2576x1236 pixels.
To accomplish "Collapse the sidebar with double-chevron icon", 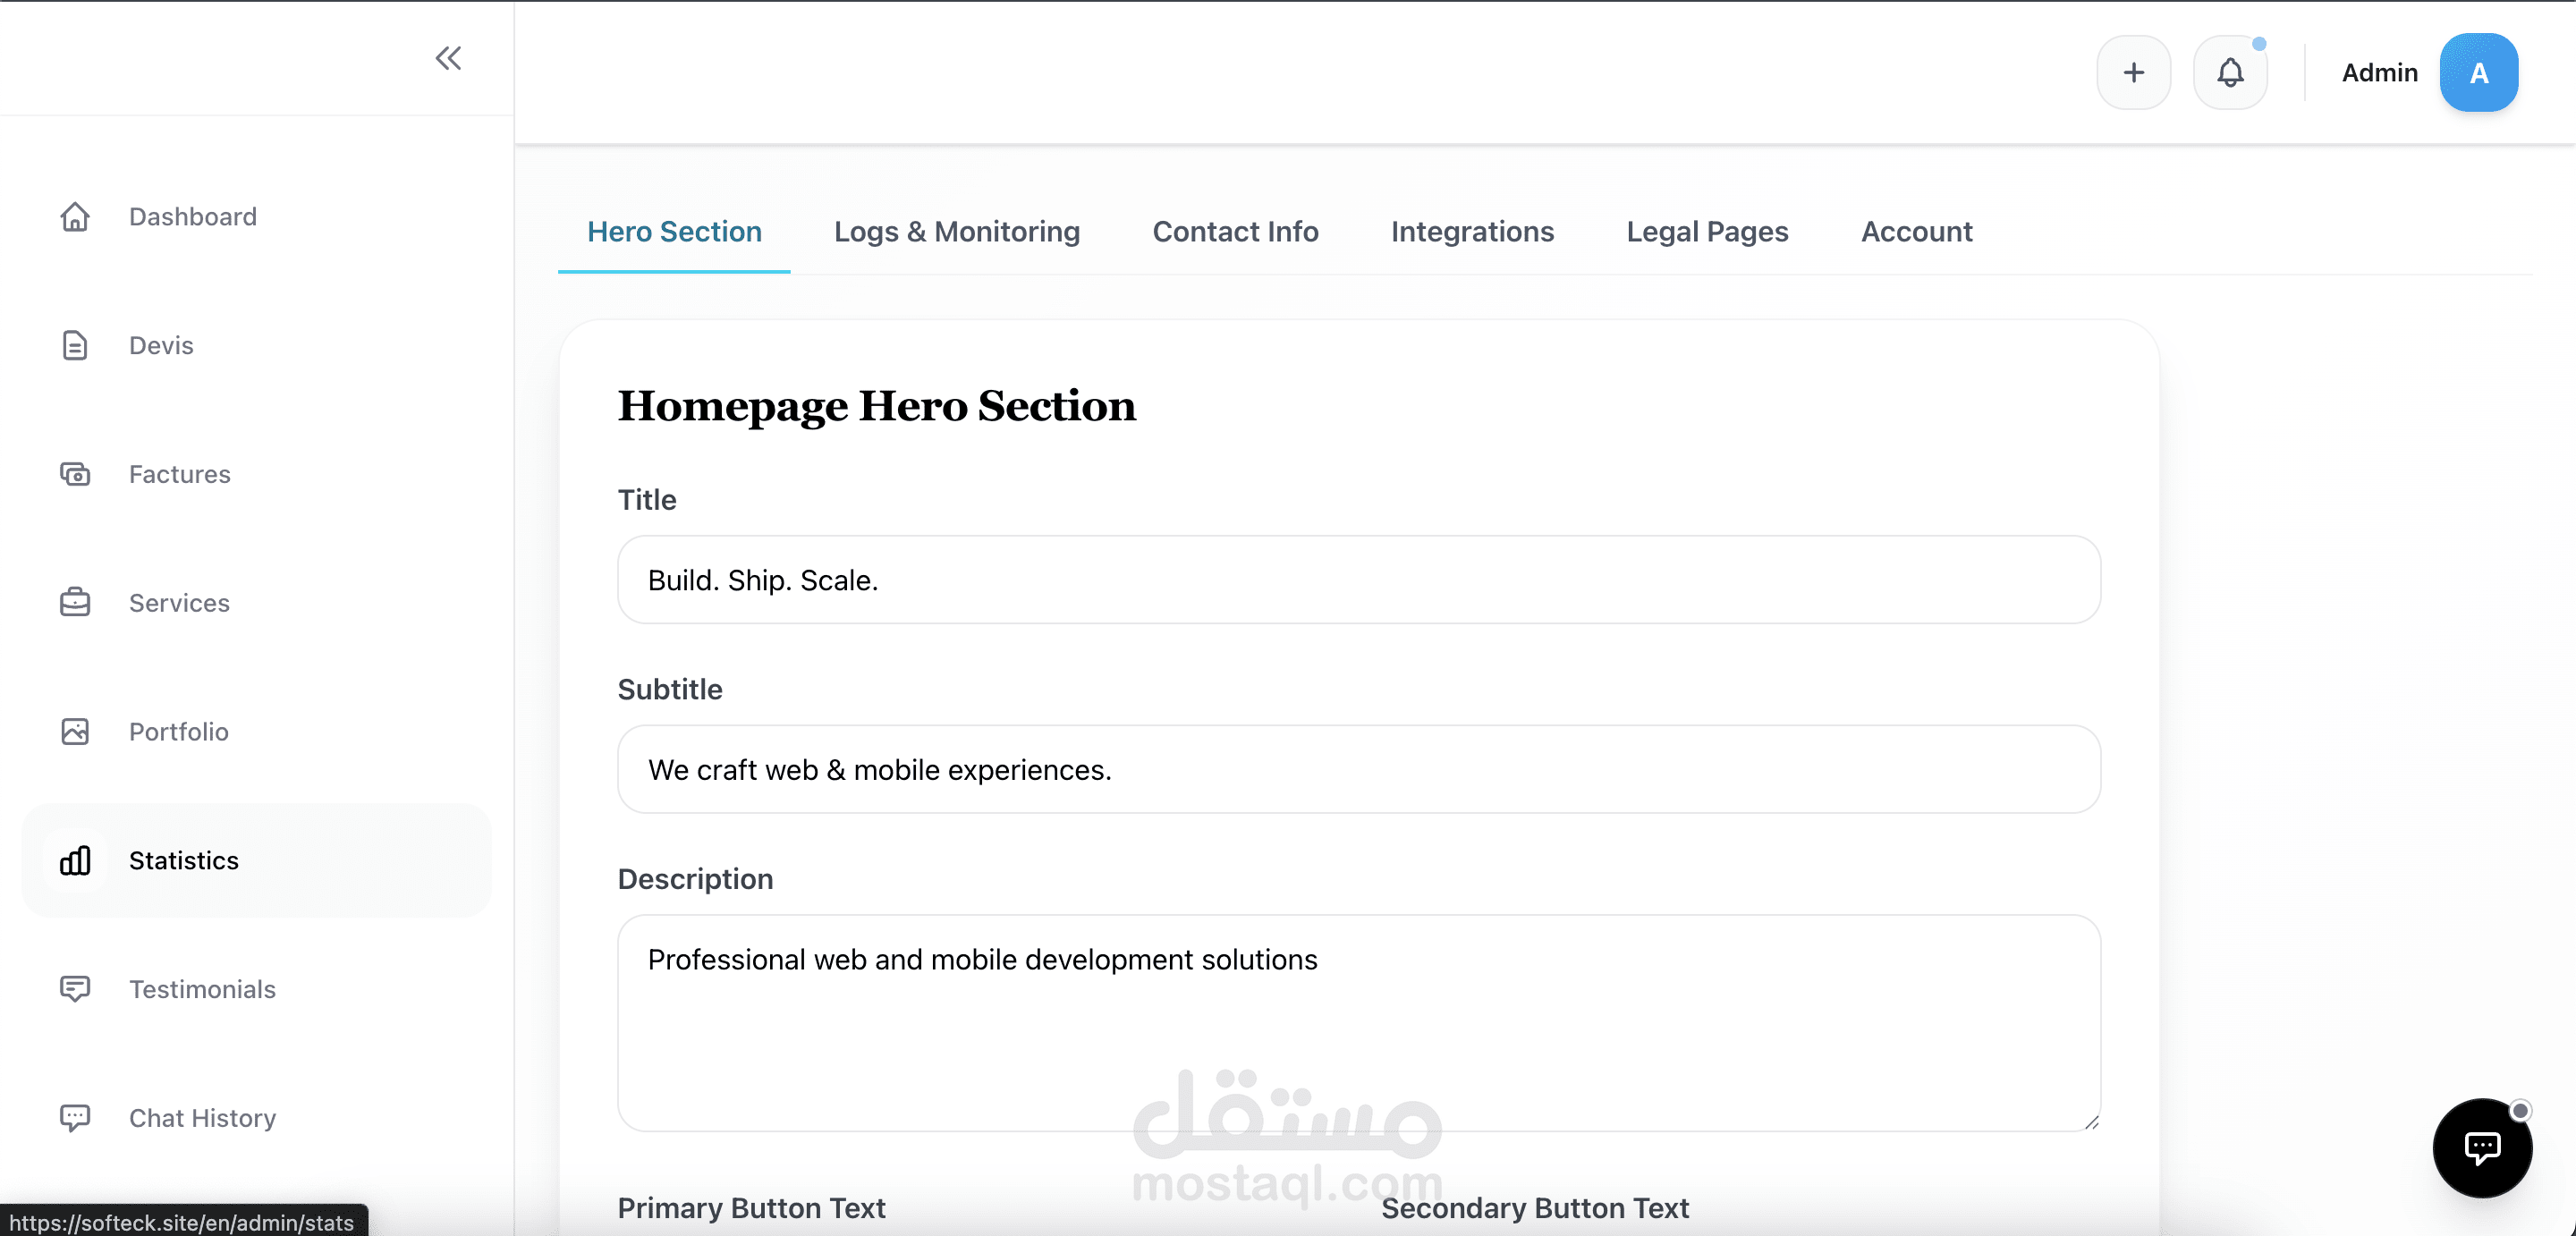I will [448, 58].
